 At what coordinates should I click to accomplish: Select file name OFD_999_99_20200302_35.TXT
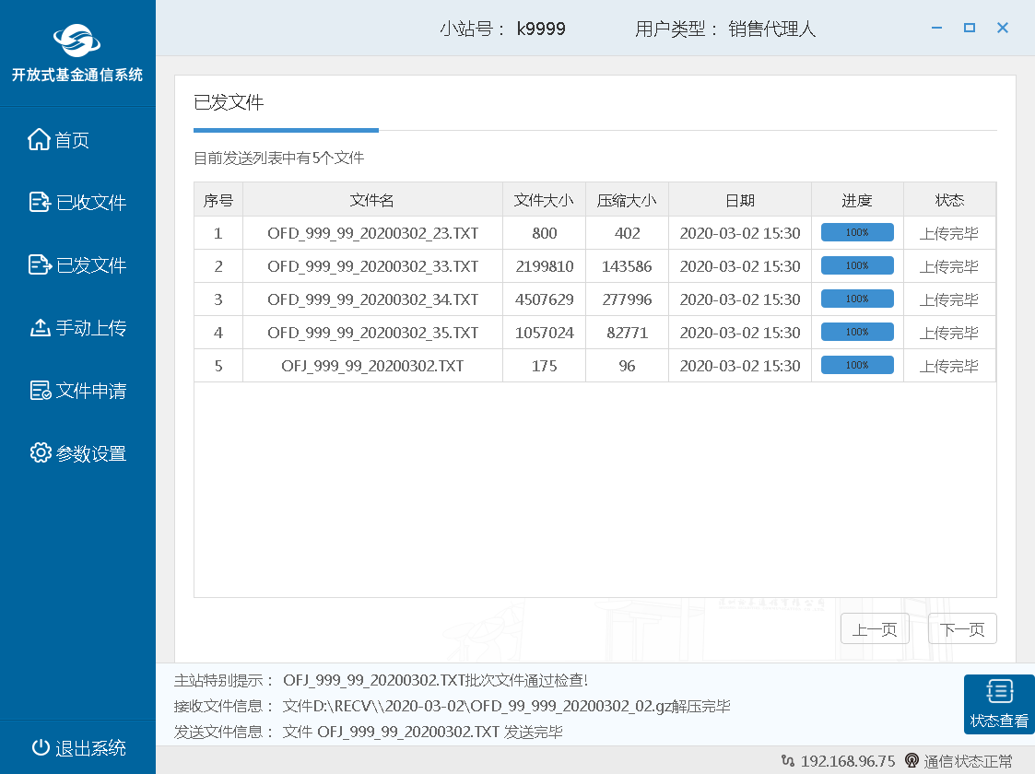point(372,333)
